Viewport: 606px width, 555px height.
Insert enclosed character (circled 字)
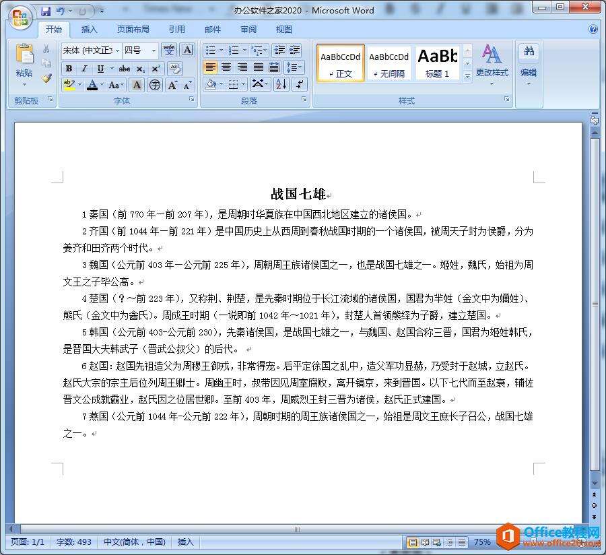[155, 85]
